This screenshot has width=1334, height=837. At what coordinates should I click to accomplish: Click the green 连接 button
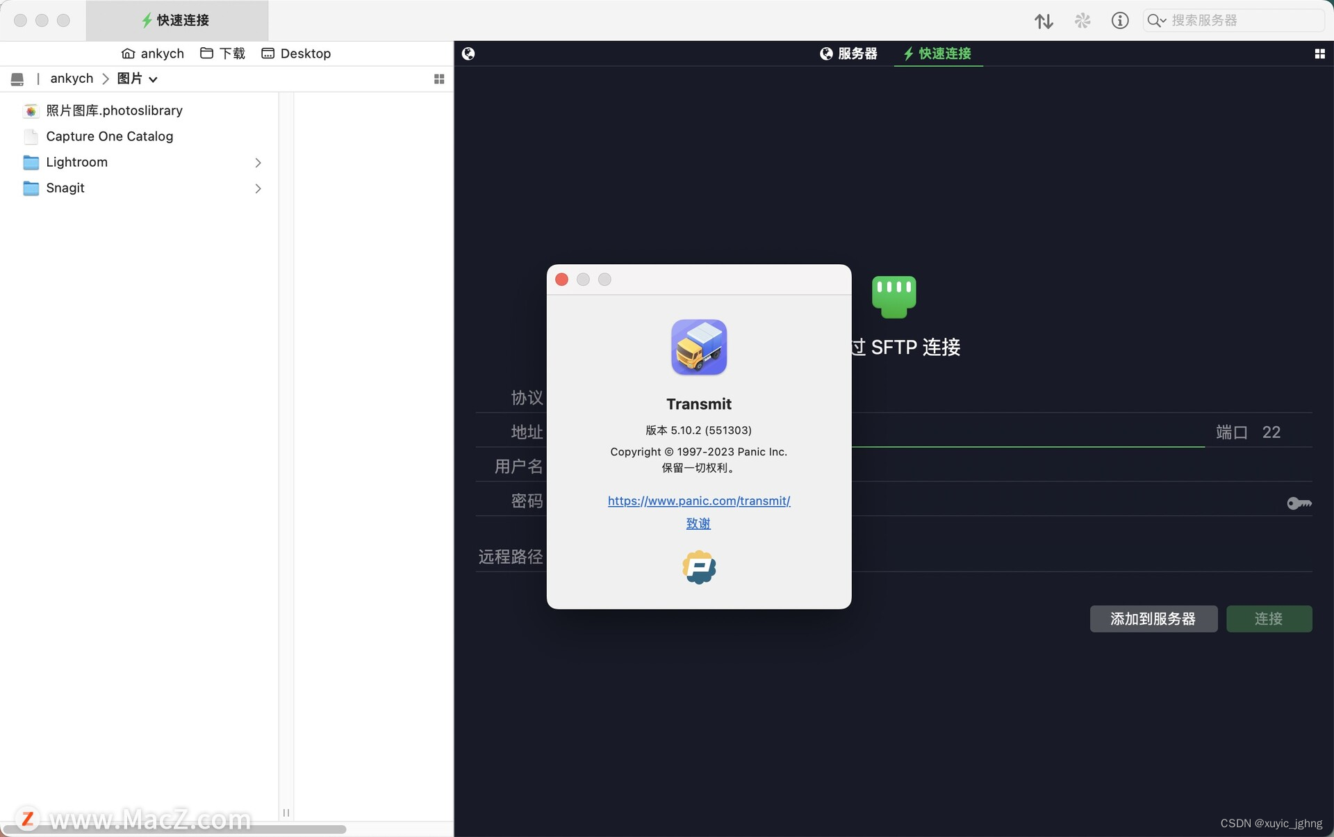coord(1269,619)
